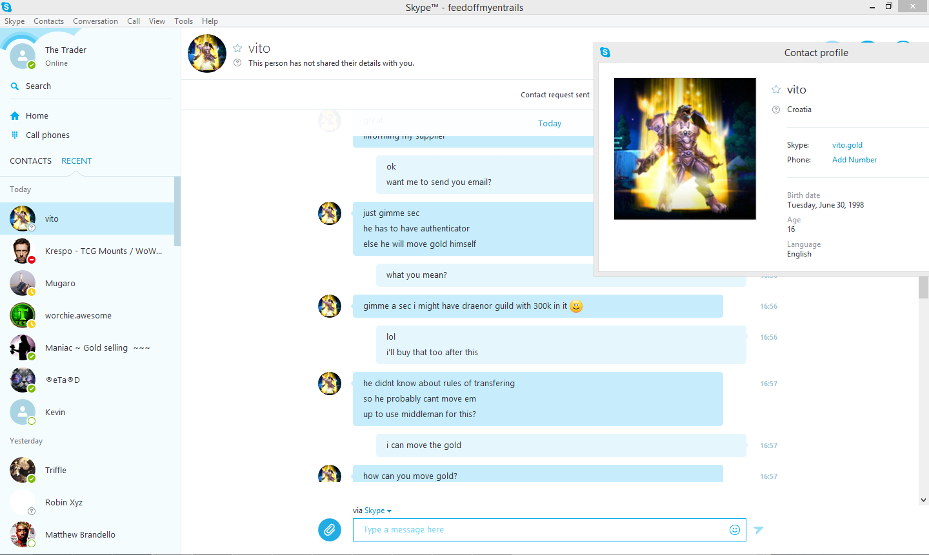Click the Call phones dial pad icon
This screenshot has width=929, height=555.
pos(15,135)
